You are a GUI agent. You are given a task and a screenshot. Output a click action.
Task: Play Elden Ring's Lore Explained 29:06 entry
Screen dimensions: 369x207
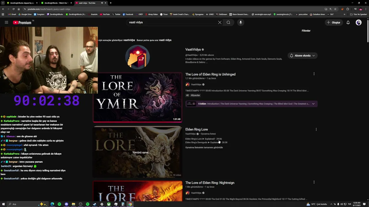click(204, 139)
